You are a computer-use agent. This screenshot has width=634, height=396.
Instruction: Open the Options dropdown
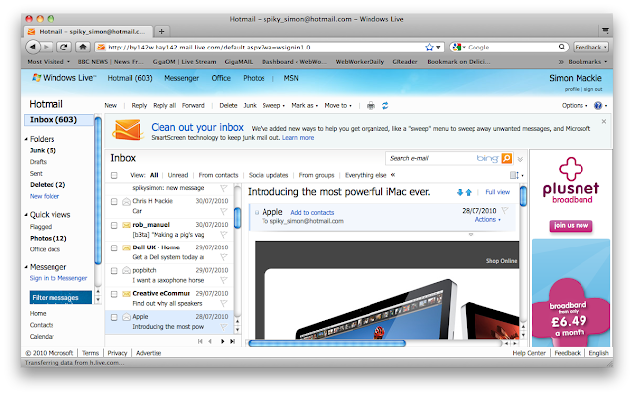click(x=575, y=106)
